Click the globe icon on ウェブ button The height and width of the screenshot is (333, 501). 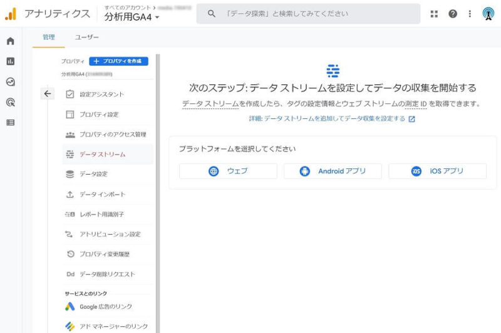[x=214, y=171]
